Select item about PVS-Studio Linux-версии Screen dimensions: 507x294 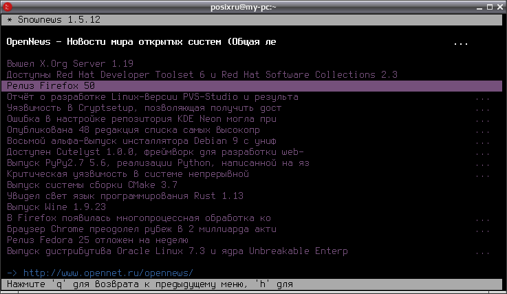pos(152,97)
